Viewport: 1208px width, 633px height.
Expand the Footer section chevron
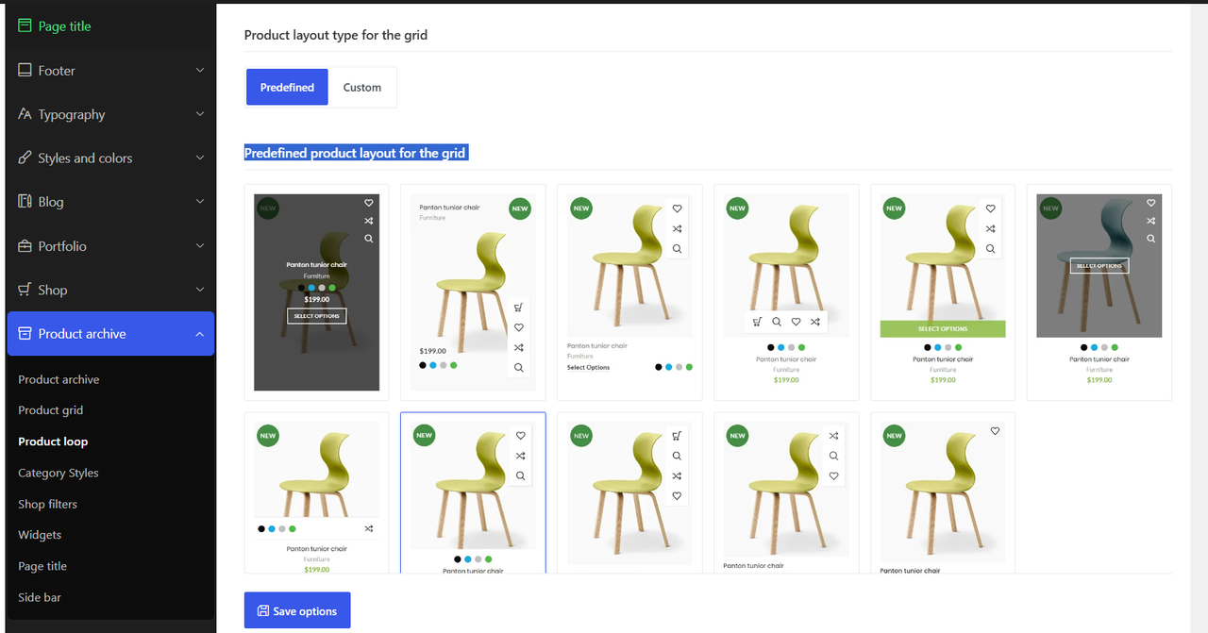point(200,70)
